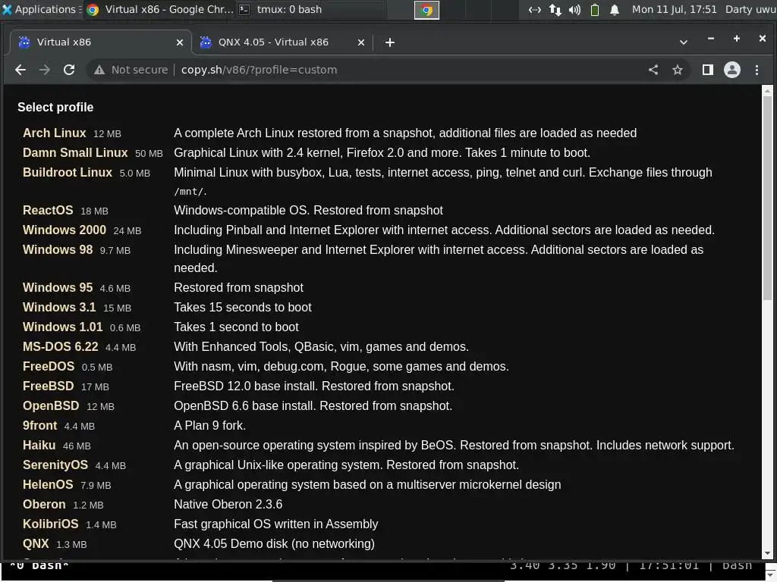Open the HelenOS profile

pyautogui.click(x=48, y=485)
